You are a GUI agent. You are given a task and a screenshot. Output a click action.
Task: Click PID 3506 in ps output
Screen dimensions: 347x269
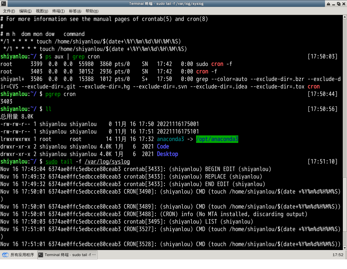pos(36,79)
